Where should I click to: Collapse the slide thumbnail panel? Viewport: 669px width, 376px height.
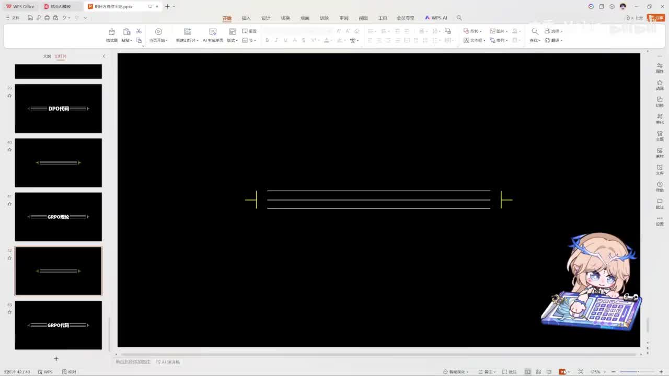click(x=103, y=56)
